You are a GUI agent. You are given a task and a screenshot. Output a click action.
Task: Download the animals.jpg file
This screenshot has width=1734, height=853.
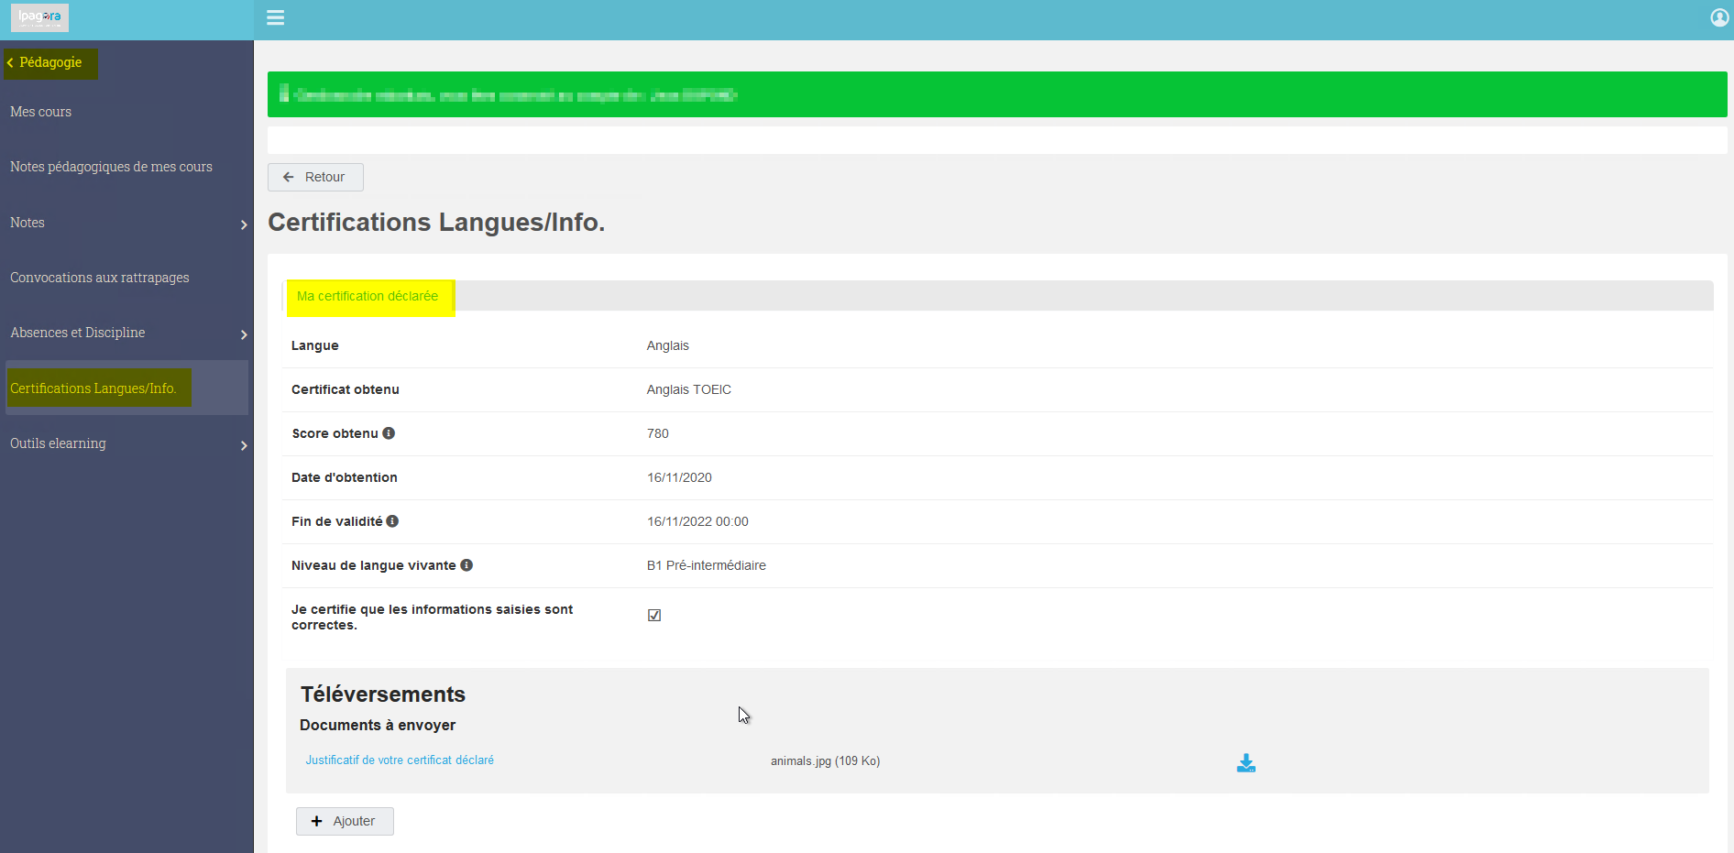pos(1246,762)
